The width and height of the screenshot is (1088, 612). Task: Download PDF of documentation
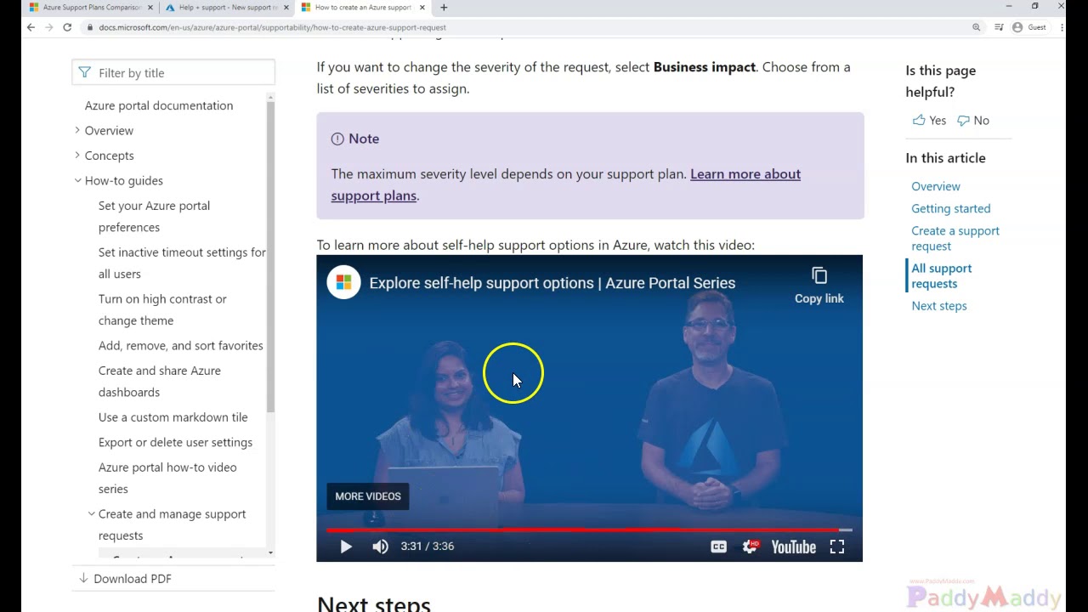click(x=125, y=579)
